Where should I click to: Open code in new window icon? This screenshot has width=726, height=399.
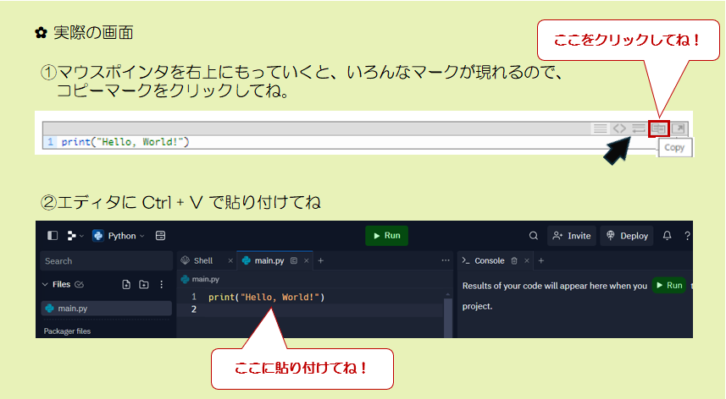point(679,128)
